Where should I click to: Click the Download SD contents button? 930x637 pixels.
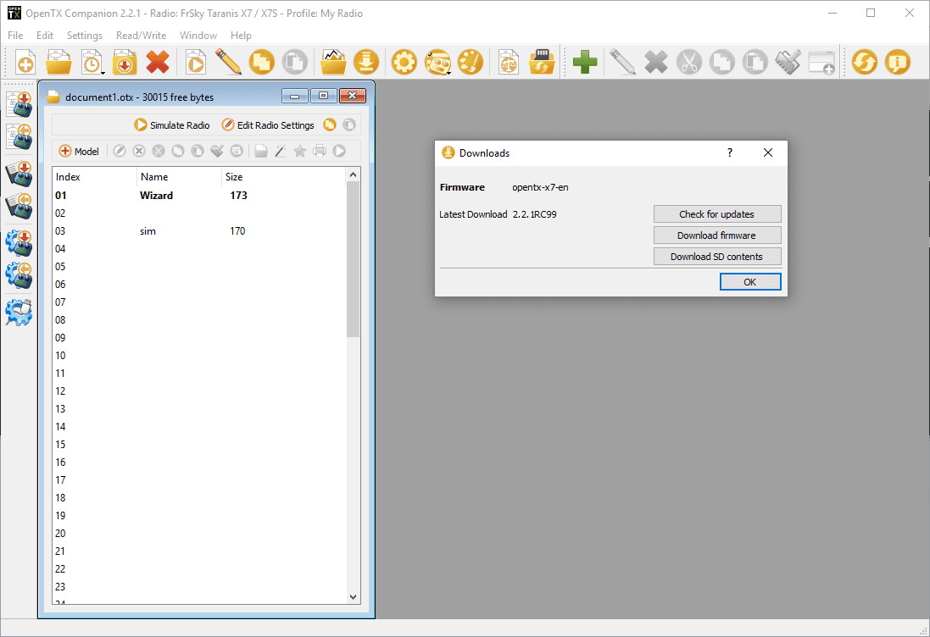click(x=717, y=257)
